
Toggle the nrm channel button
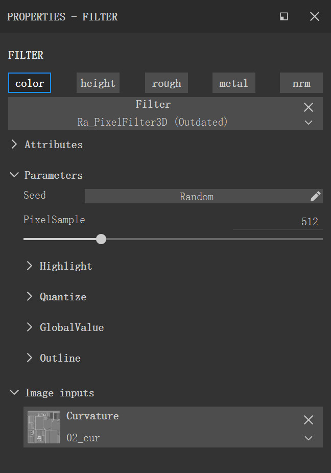pyautogui.click(x=301, y=83)
